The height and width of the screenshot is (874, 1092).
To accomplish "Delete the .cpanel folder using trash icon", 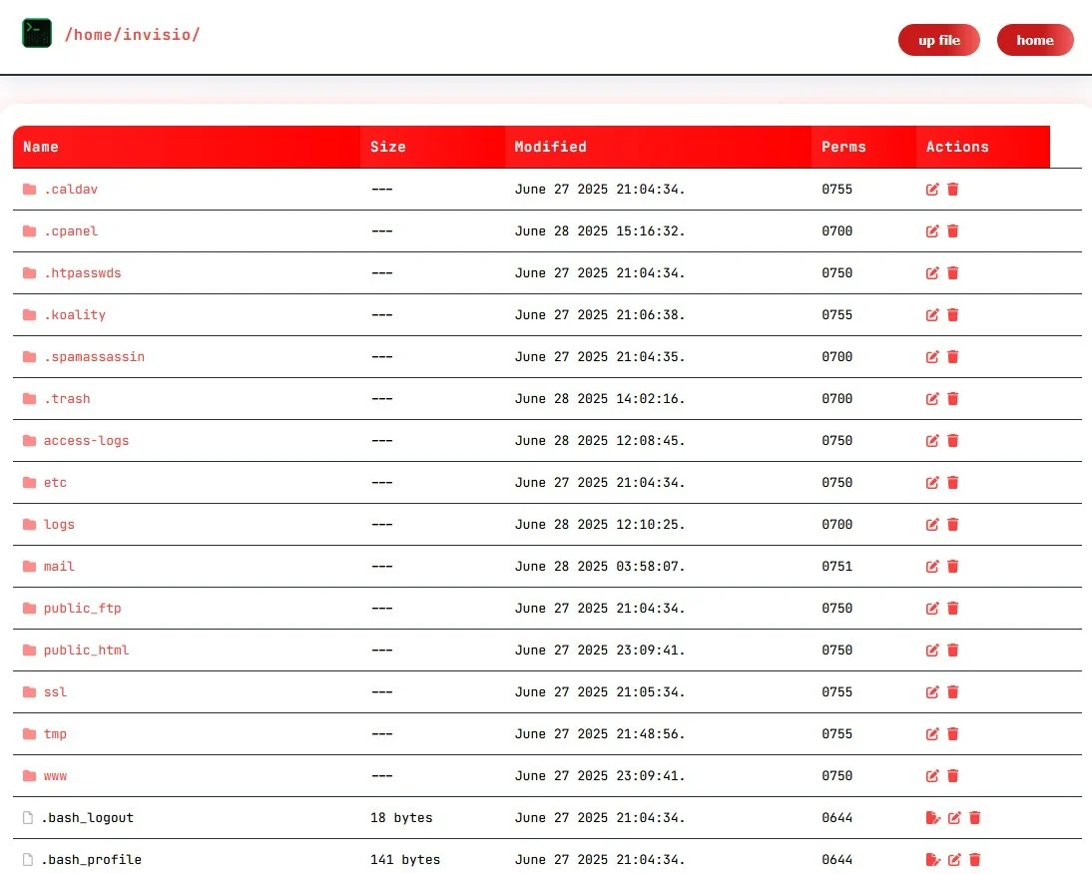I will click(x=953, y=230).
